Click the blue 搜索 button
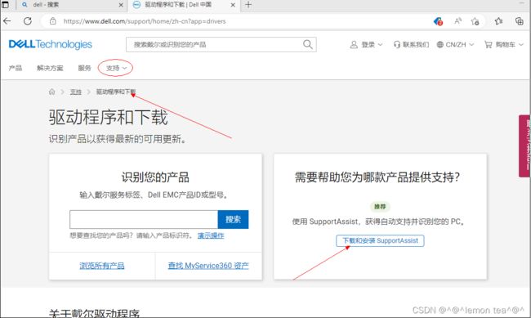The image size is (531, 318). [x=233, y=219]
